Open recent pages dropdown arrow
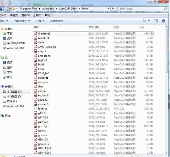 [x=10, y=9]
